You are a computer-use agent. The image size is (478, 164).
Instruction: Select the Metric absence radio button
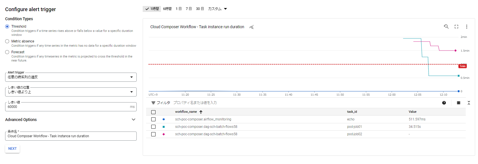7,41
